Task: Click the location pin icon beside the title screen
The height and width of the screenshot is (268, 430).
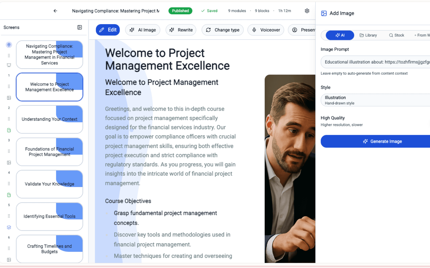Action: pos(9,45)
